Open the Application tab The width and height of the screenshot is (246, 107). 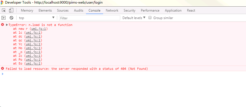pyautogui.click(x=173, y=10)
